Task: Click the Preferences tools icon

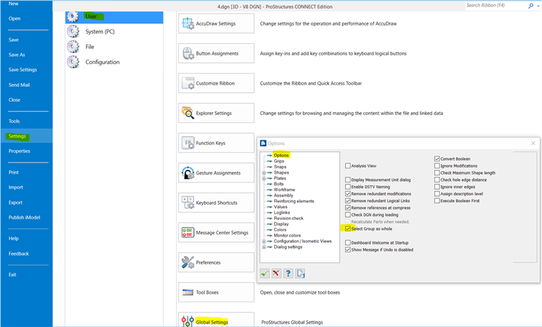Action: pos(188,263)
